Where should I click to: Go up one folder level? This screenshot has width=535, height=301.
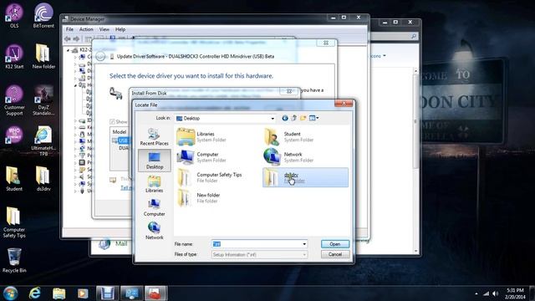tap(293, 118)
